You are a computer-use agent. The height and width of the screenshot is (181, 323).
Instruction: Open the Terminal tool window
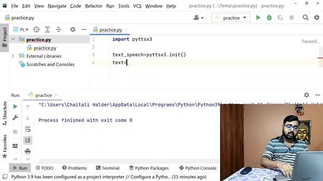click(107, 168)
